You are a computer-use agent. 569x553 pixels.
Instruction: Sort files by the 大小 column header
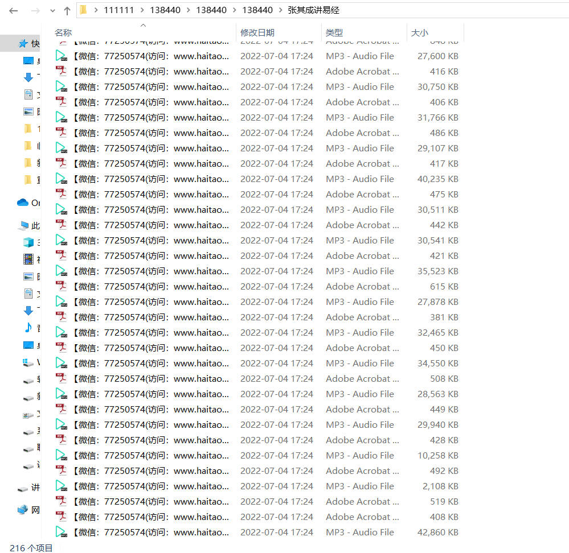click(420, 32)
